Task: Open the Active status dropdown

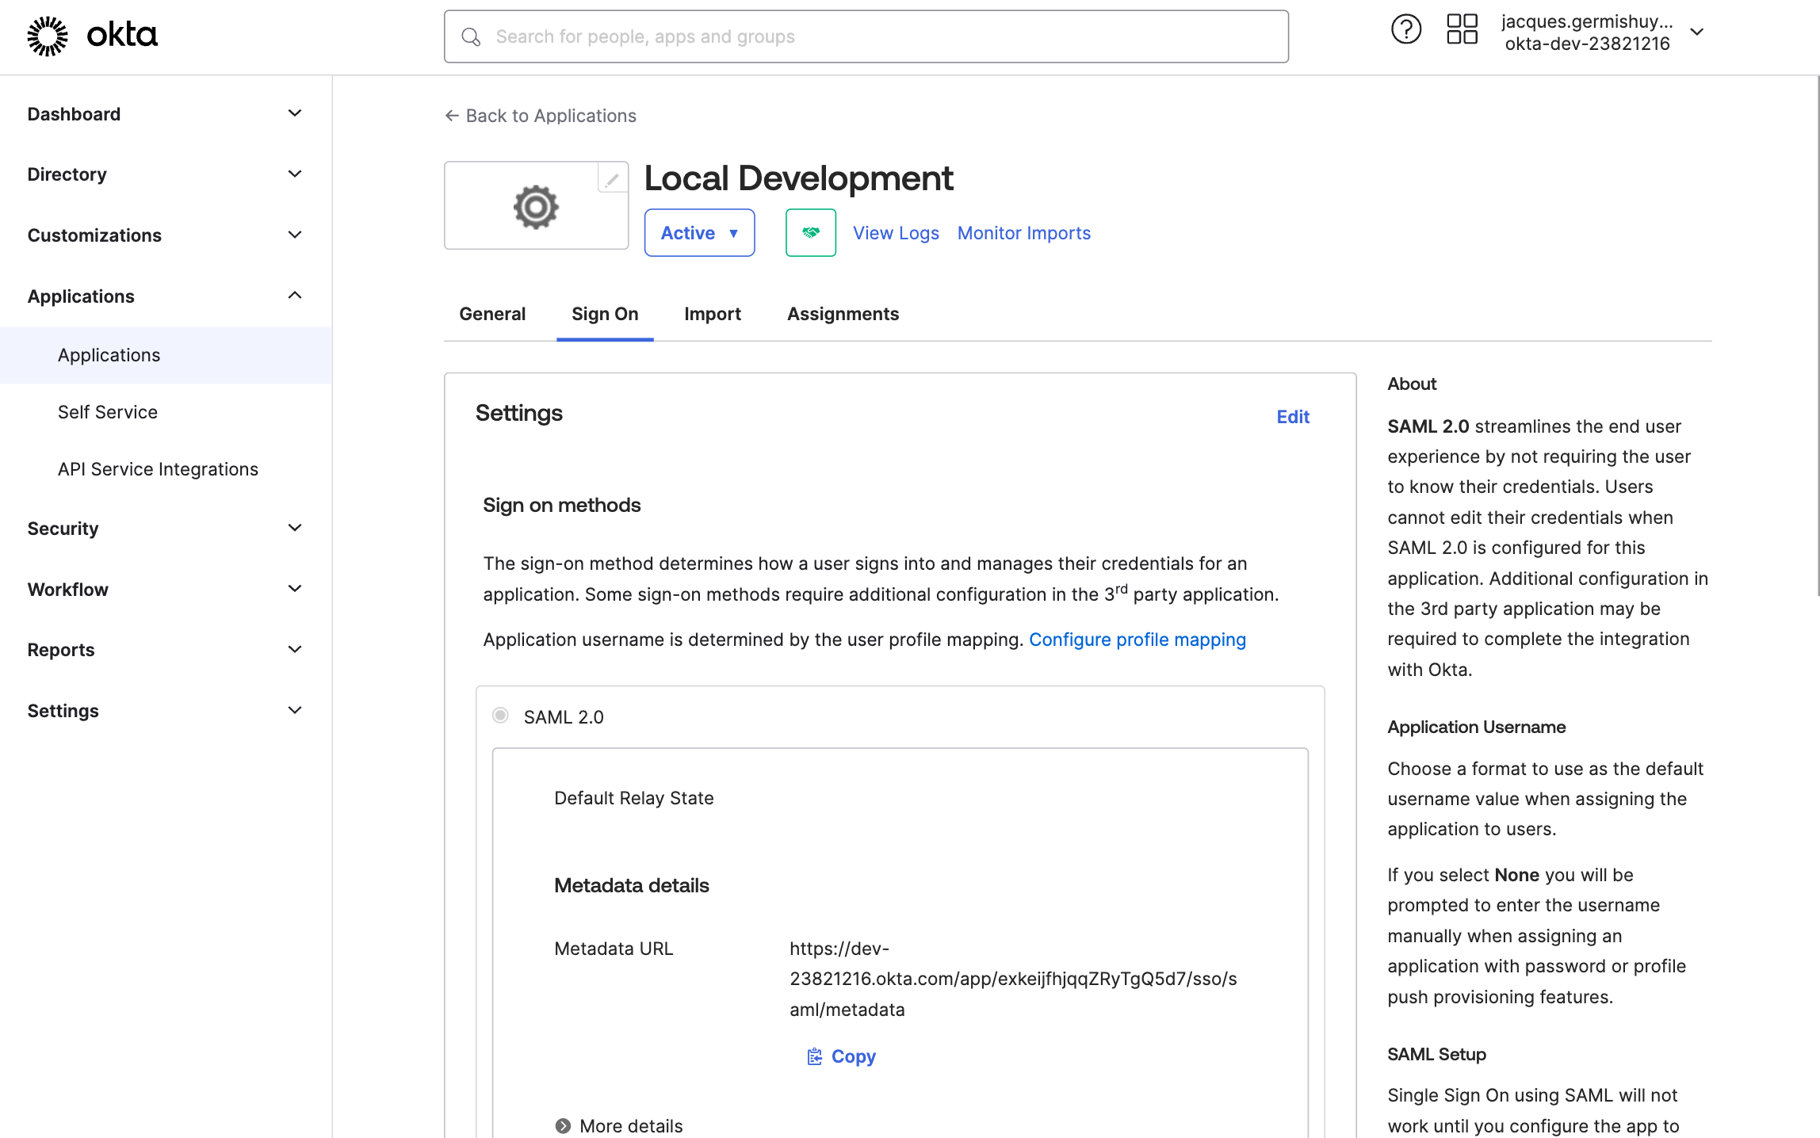Action: (699, 233)
